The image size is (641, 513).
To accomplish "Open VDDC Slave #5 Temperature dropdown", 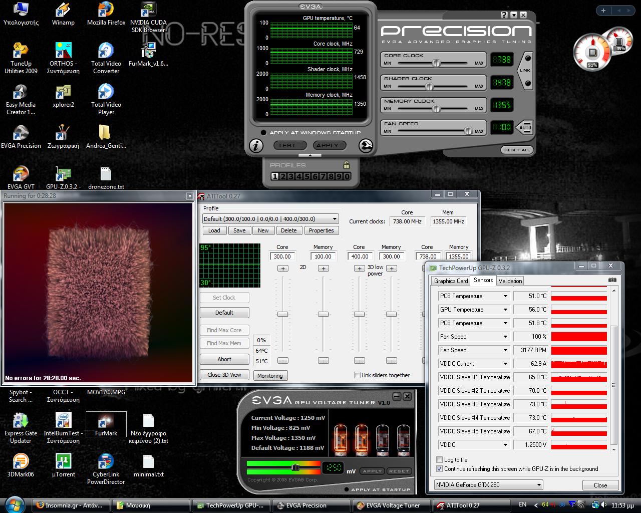I will (x=505, y=431).
